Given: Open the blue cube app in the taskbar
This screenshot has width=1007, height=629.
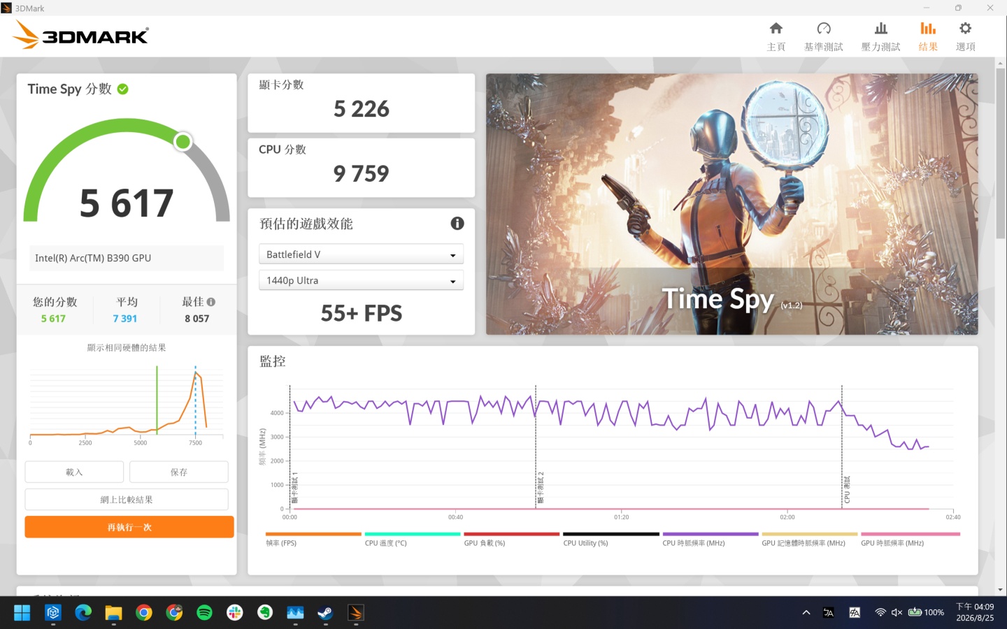Looking at the screenshot, I should 53,613.
